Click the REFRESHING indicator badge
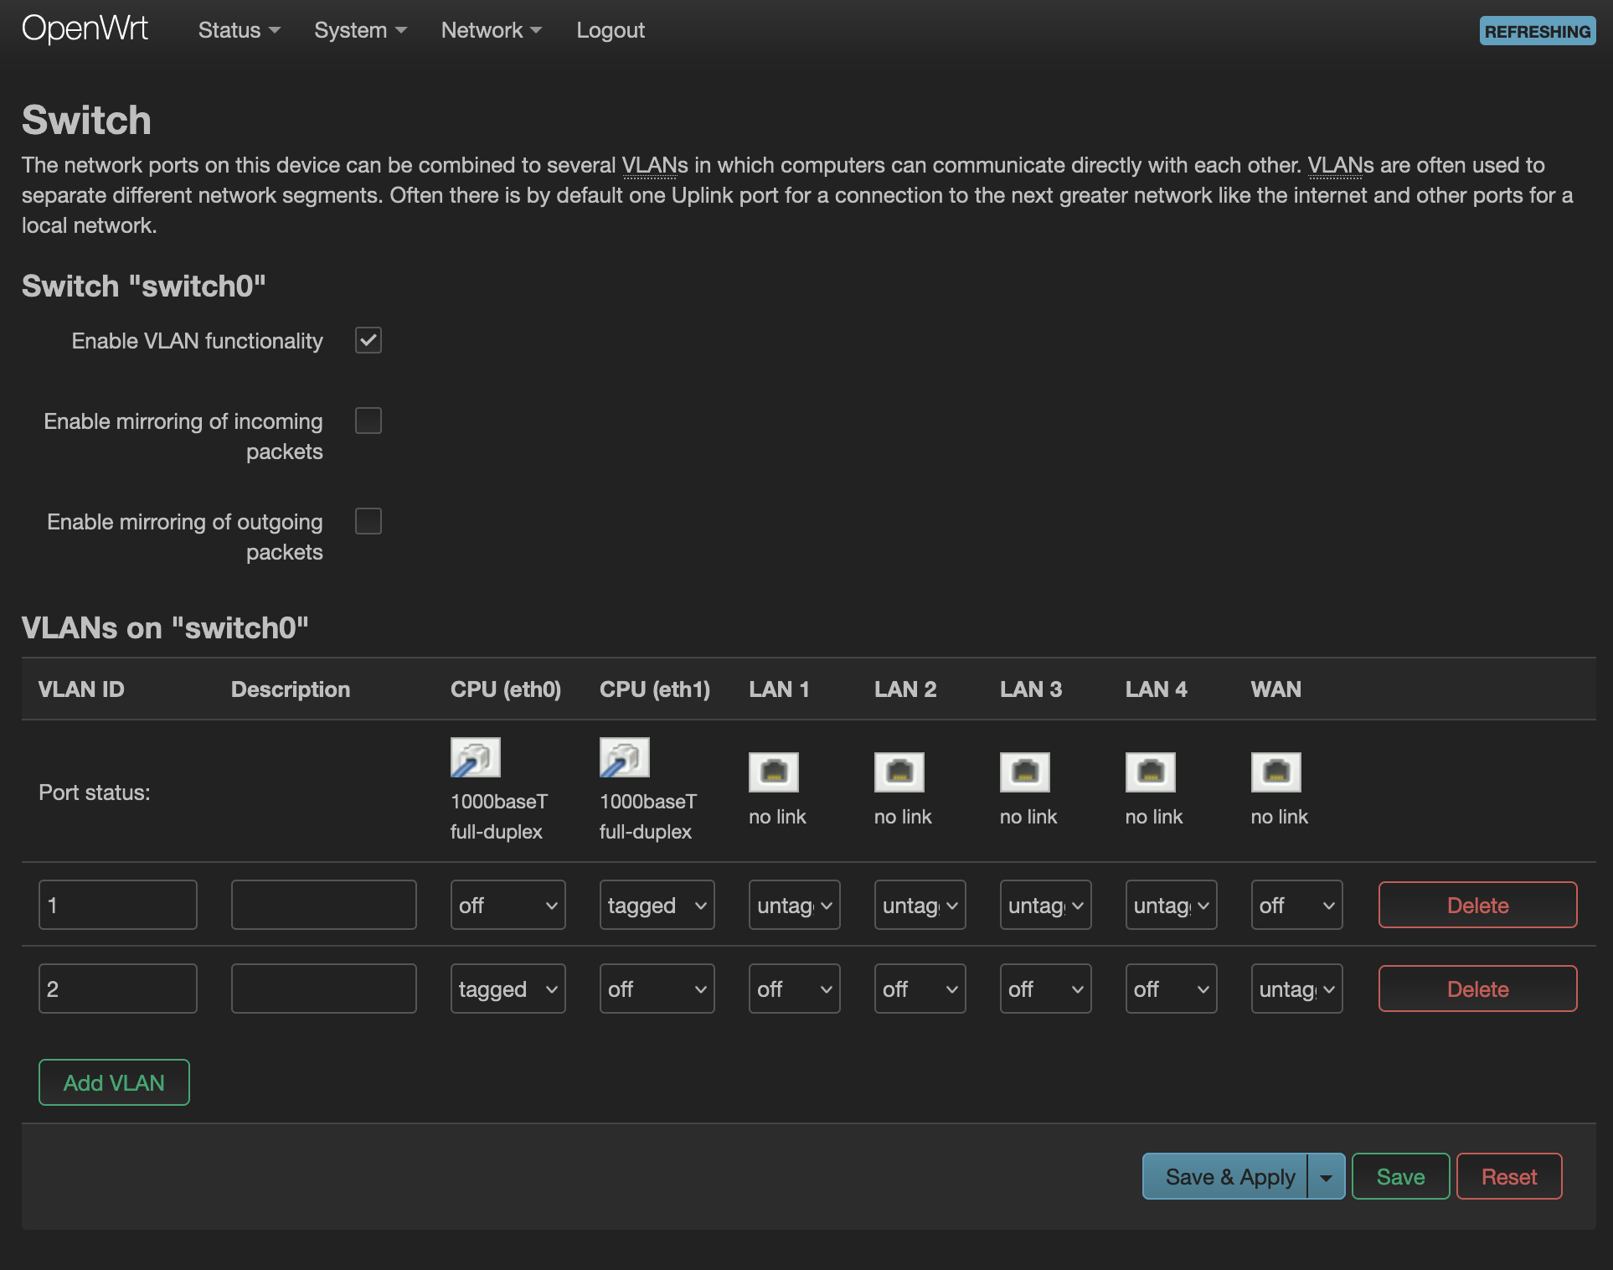This screenshot has width=1613, height=1270. click(x=1538, y=31)
